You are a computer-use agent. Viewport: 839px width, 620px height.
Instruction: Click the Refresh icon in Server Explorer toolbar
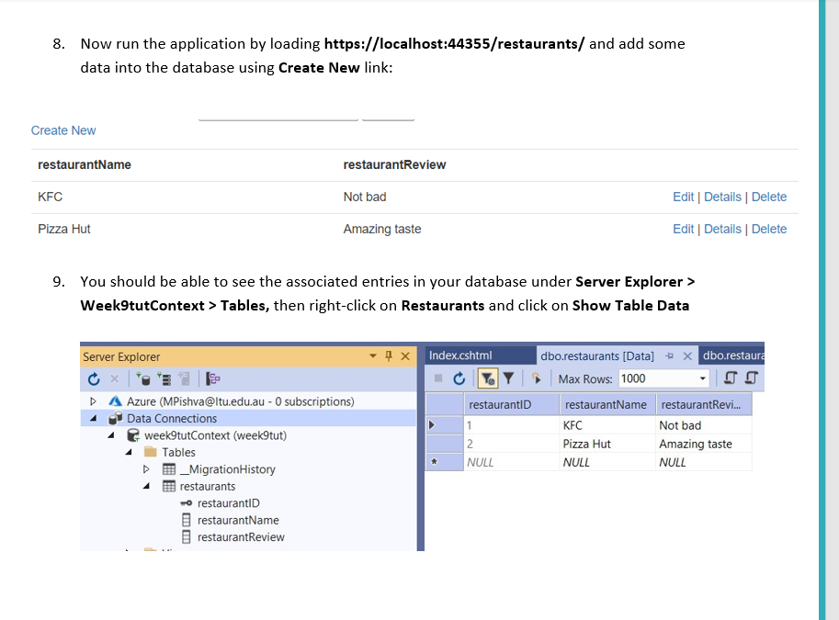95,378
